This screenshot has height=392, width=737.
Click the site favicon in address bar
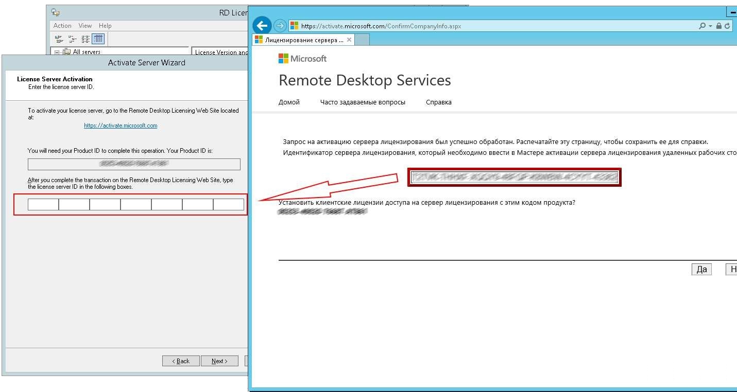(295, 26)
